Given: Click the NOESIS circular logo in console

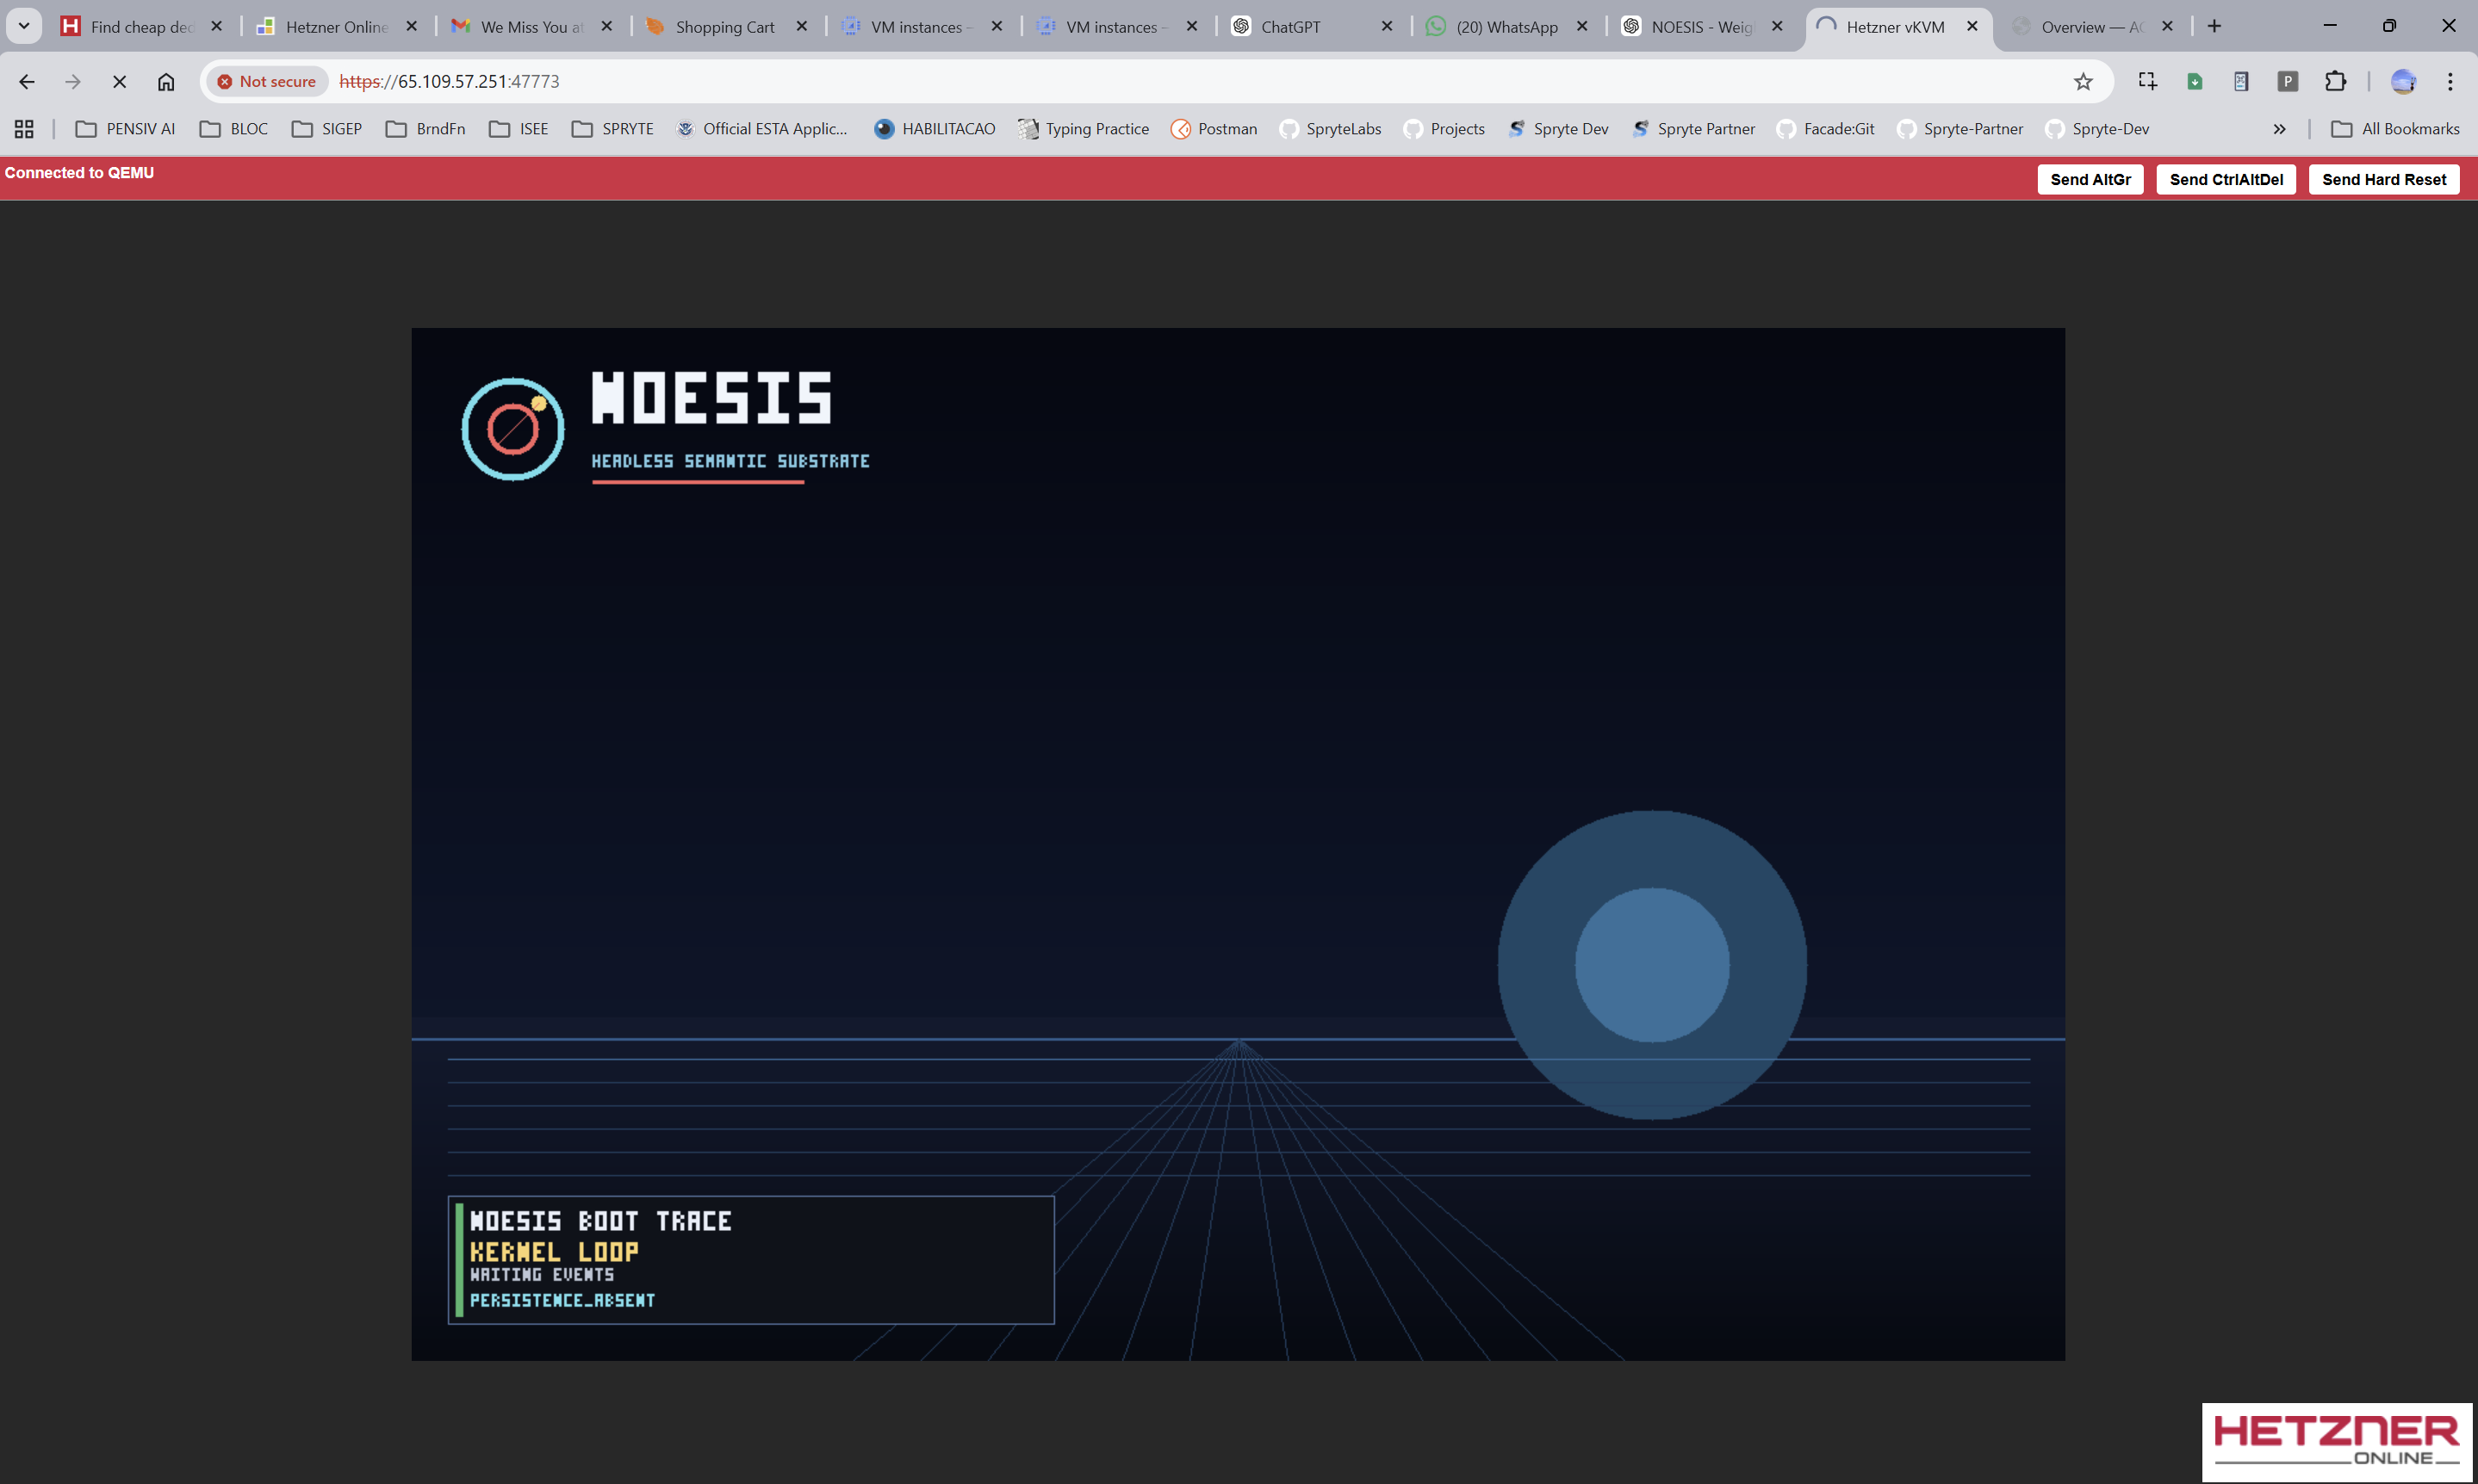Looking at the screenshot, I should click(x=512, y=429).
